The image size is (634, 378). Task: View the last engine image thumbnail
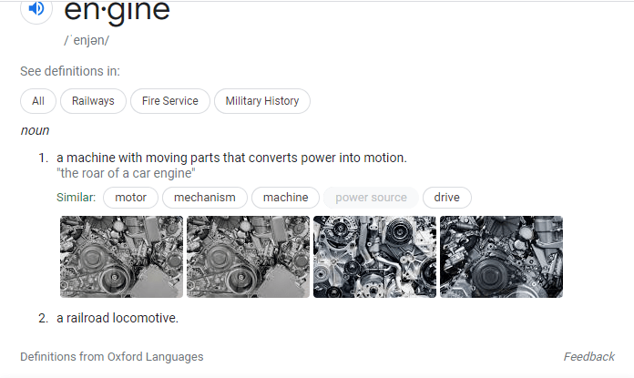pyautogui.click(x=501, y=257)
